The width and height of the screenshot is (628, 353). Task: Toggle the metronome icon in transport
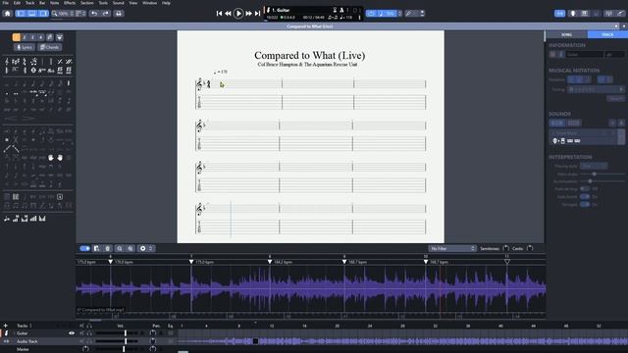(341, 10)
